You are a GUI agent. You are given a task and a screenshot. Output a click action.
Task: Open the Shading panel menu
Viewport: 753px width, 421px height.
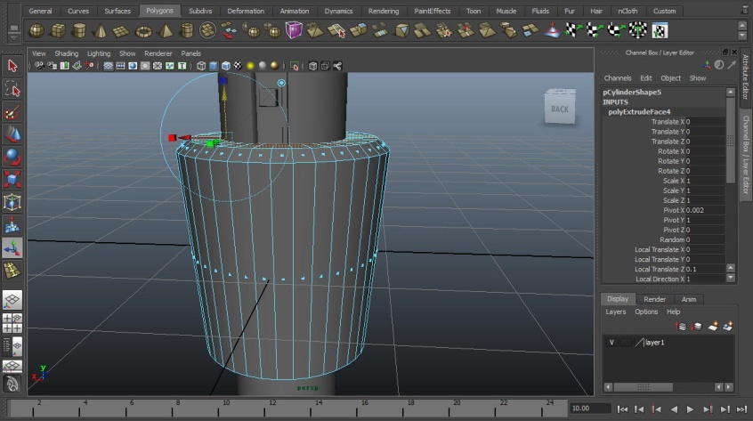pyautogui.click(x=67, y=53)
